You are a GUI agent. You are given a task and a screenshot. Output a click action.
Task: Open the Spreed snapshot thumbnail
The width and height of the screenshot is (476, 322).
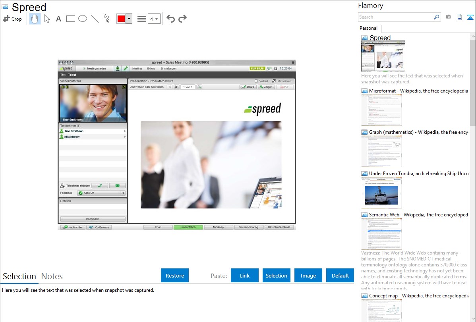click(383, 56)
